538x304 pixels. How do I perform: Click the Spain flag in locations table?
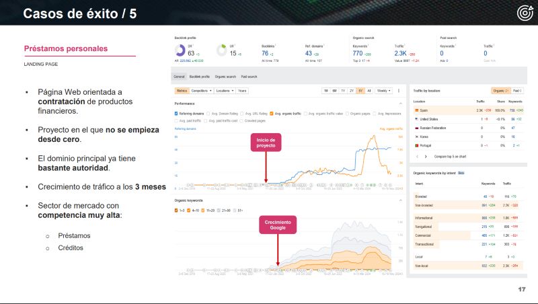[416, 109]
